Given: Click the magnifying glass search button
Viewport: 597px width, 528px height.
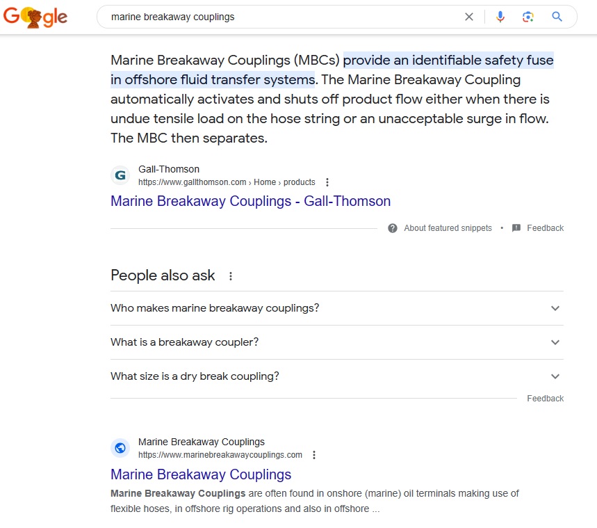Looking at the screenshot, I should tap(557, 17).
